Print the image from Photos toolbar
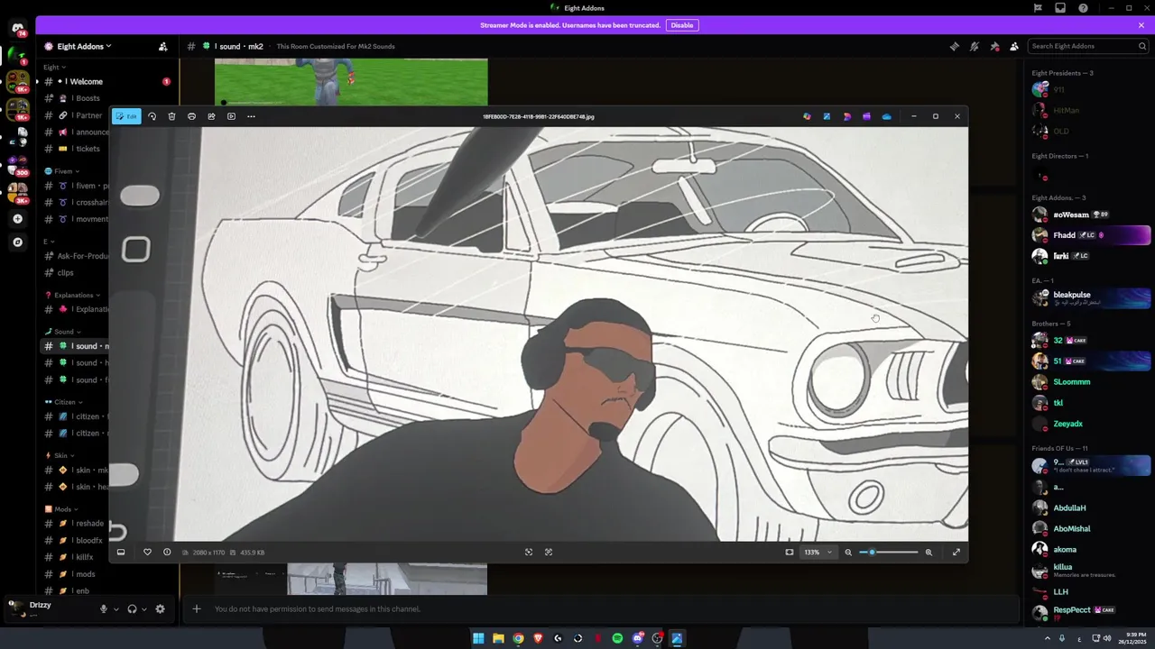The width and height of the screenshot is (1155, 649). click(191, 116)
